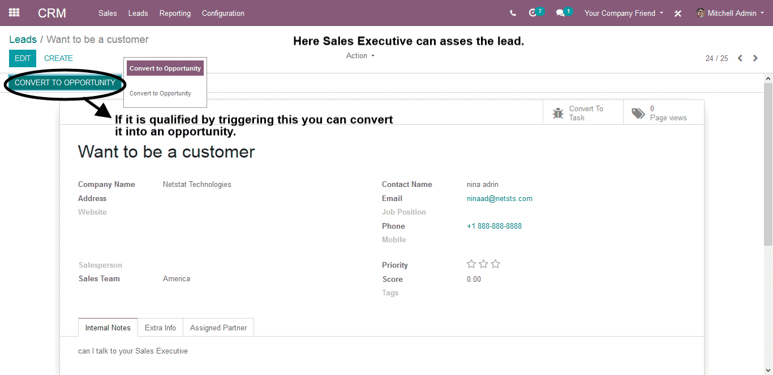Image resolution: width=773 pixels, height=375 pixels.
Task: Click the Salesperson field label
Action: point(100,265)
